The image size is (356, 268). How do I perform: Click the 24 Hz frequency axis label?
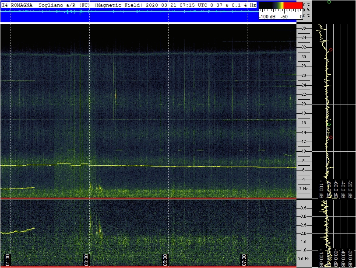tap(303, 85)
